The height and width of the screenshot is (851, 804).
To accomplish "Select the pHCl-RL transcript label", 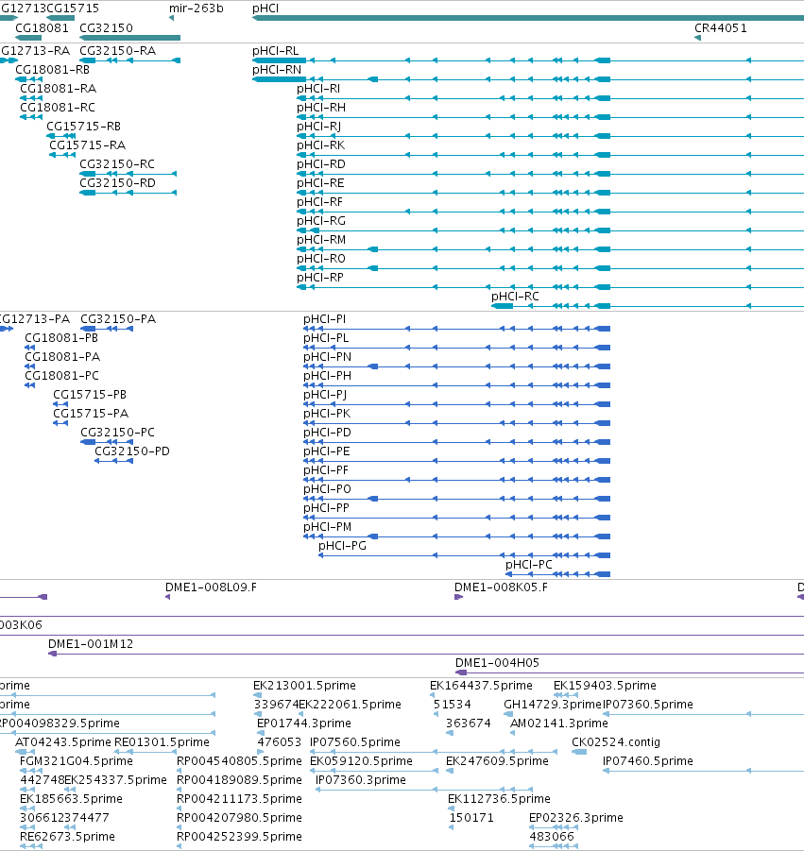I will (276, 51).
